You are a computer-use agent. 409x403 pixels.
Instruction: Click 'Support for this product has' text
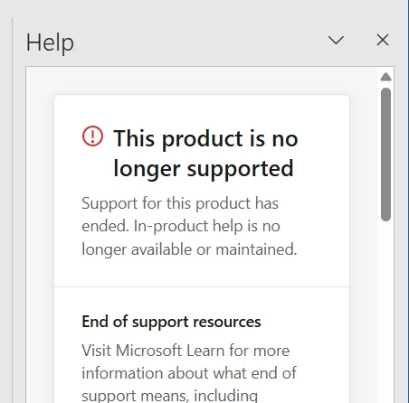point(180,203)
